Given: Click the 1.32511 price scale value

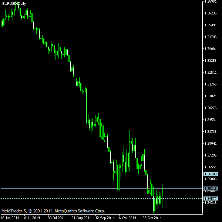Looking at the screenshot, I should click(211, 73).
